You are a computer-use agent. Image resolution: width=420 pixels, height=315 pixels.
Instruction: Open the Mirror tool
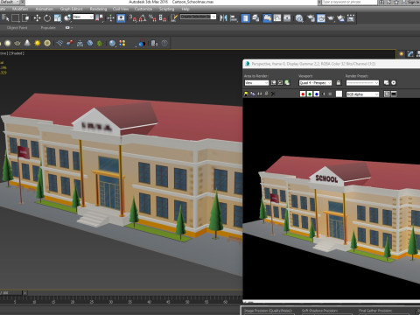(x=223, y=18)
